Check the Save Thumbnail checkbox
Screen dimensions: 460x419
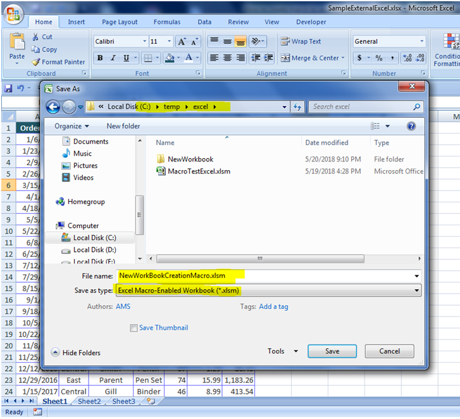(x=134, y=328)
